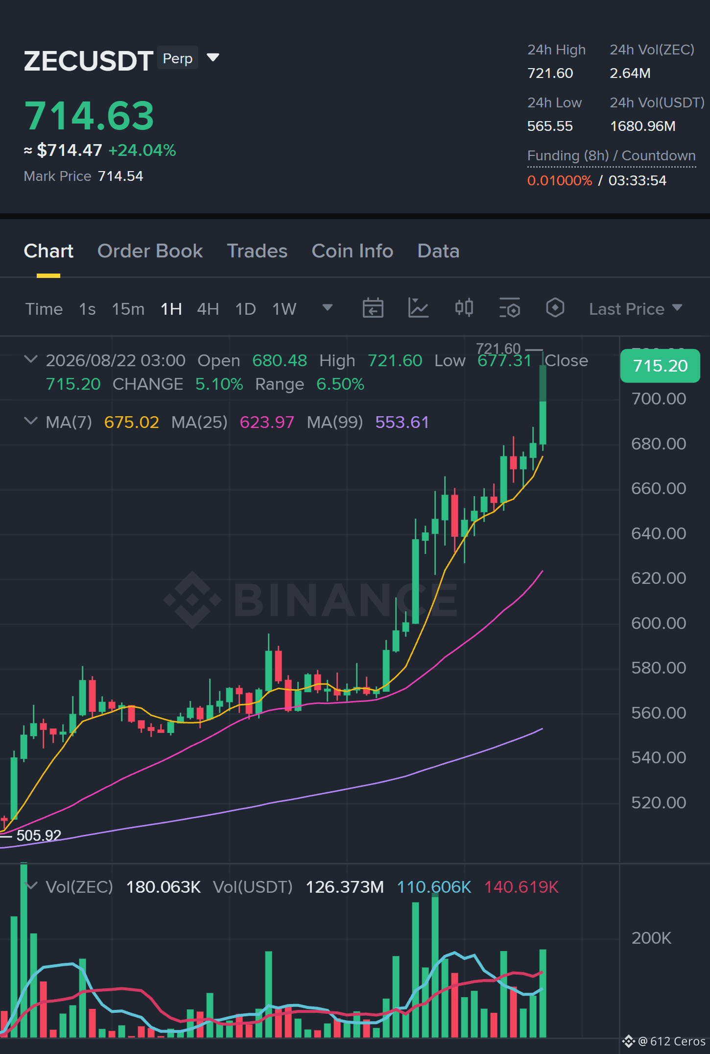
Task: Tap the Vol(USDT) 126.373M value
Action: (x=345, y=887)
